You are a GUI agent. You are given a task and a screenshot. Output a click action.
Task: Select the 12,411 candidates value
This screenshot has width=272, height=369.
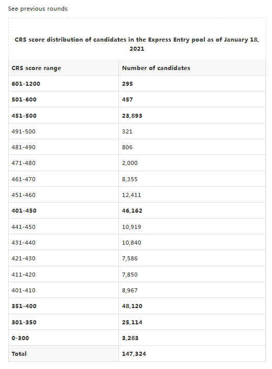pyautogui.click(x=131, y=195)
